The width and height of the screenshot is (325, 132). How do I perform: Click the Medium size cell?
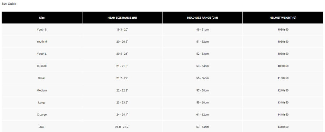(x=42, y=91)
